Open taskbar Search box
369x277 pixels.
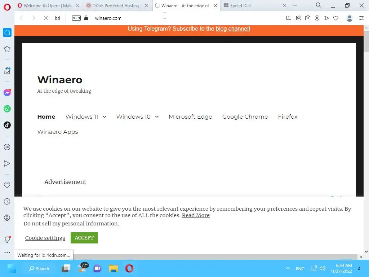pos(39,268)
